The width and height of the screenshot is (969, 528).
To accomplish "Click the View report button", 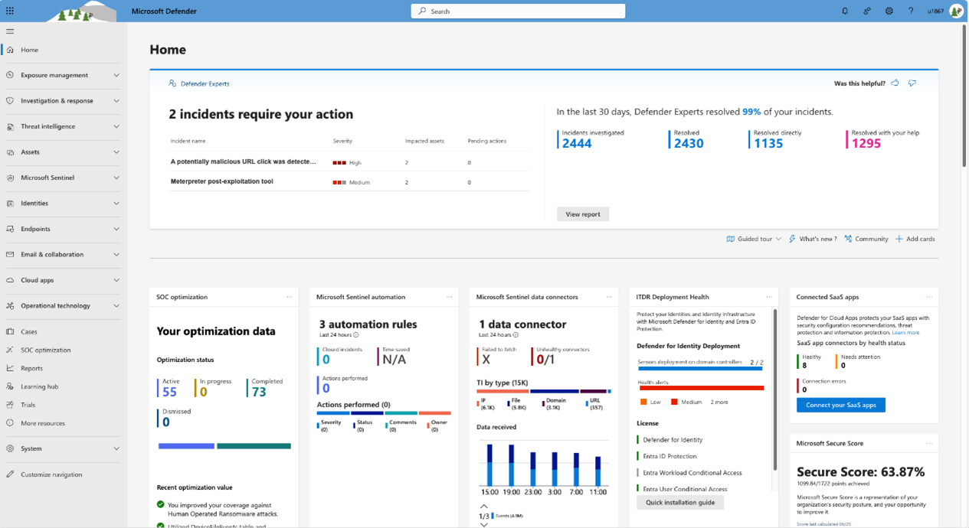I will pos(583,214).
